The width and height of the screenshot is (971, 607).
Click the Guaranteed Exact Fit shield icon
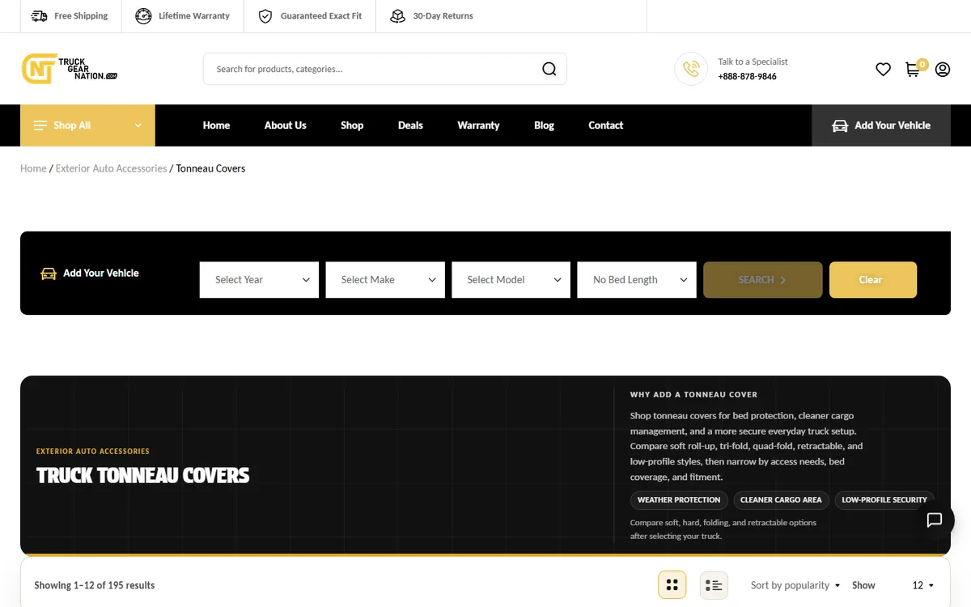[265, 16]
